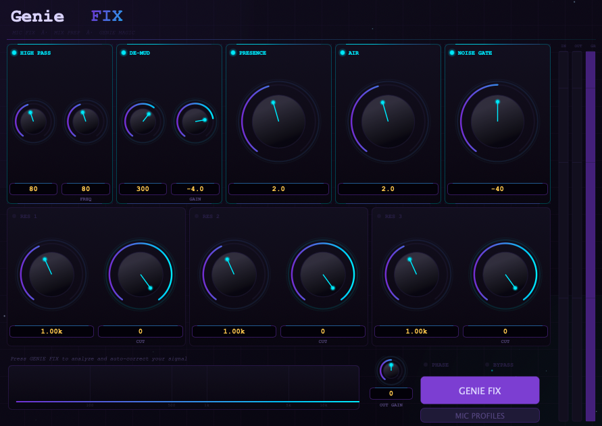Enable the RES 3 band
Image resolution: width=602 pixels, height=426 pixels.
pos(379,216)
